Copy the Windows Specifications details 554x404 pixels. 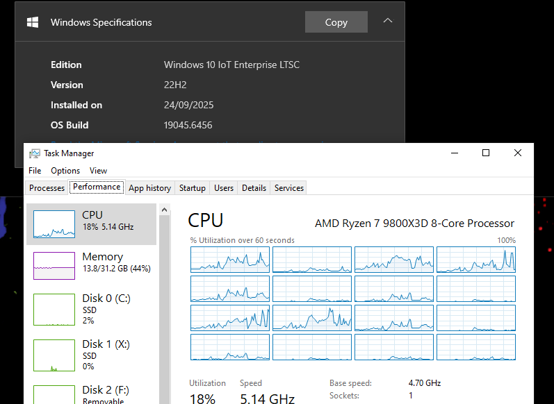(x=336, y=22)
